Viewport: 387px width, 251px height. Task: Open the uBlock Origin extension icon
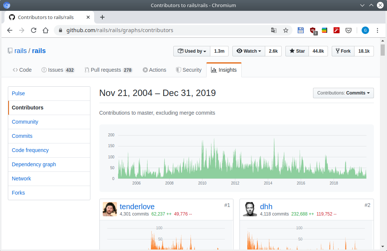313,31
